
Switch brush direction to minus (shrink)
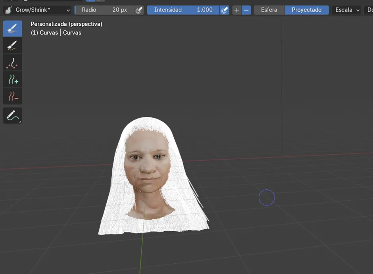coord(246,10)
